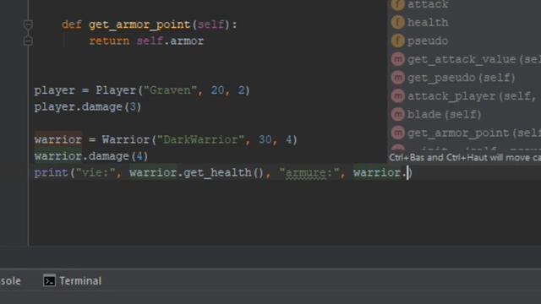Click the warrior.damage(4) line
541x304 pixels.
pos(91,156)
